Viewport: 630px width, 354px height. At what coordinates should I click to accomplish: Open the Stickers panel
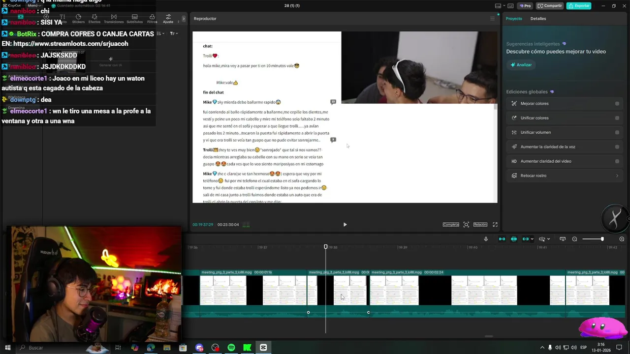tap(78, 19)
